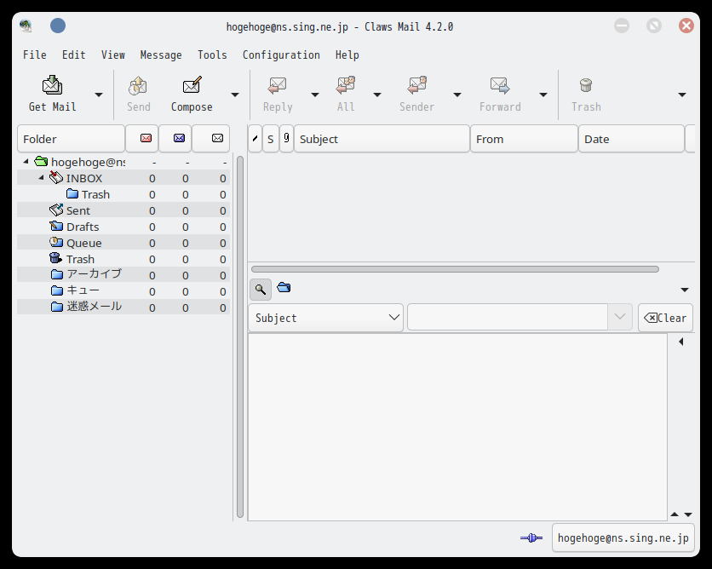Screen dimensions: 712x569
Task: Toggle the quick search magnifier button
Action: [x=261, y=290]
